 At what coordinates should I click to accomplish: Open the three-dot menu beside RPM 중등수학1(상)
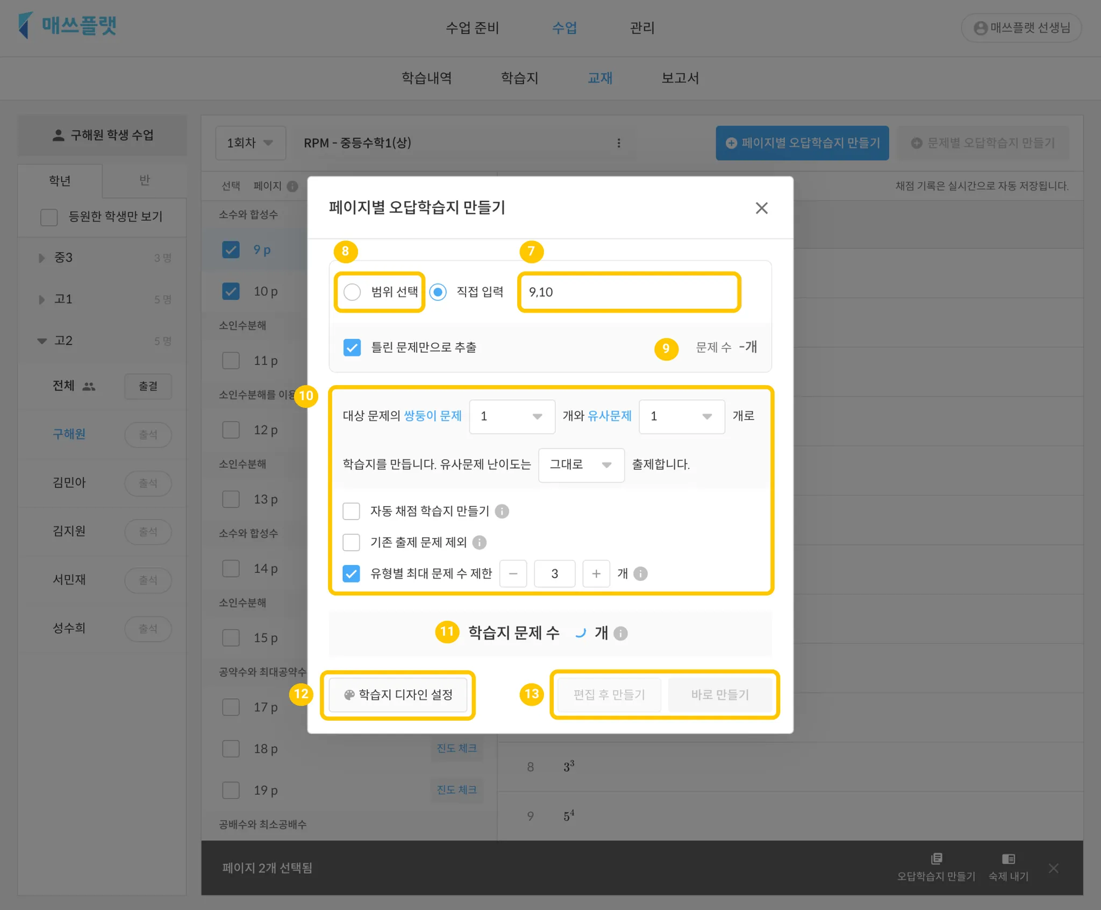619,143
